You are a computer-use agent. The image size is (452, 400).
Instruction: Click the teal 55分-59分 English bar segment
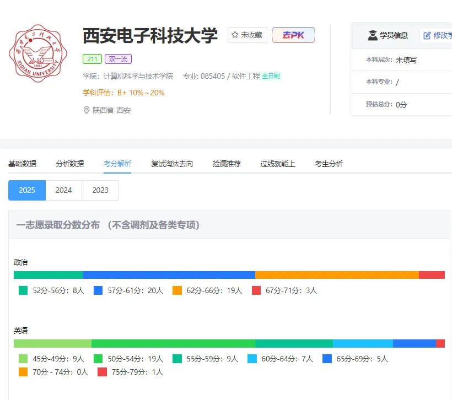coord(294,343)
